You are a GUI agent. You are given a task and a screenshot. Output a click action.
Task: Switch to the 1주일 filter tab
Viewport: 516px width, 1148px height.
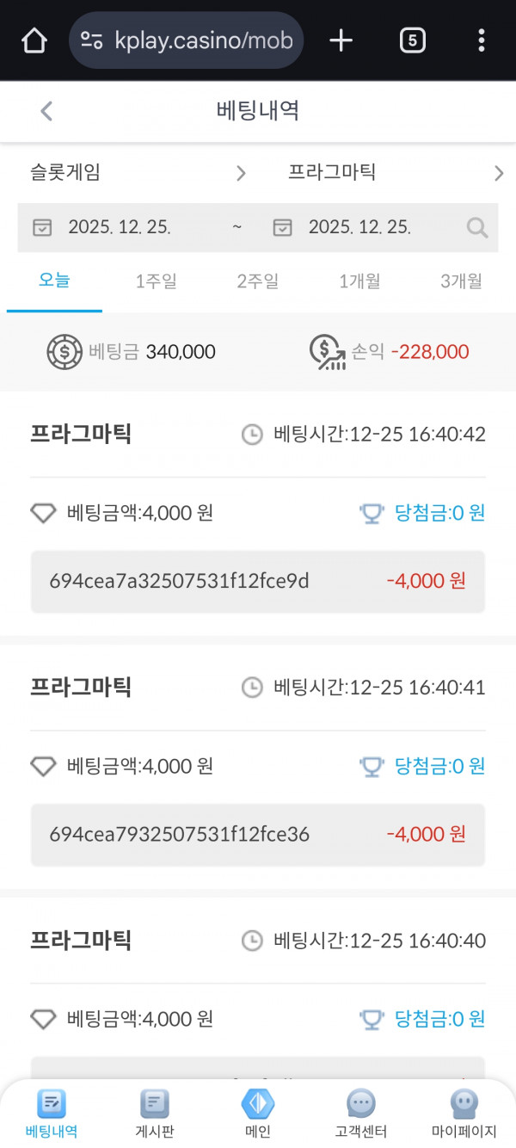pos(155,281)
